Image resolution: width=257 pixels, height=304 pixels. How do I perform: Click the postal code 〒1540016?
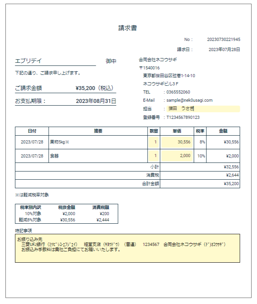click(x=149, y=68)
